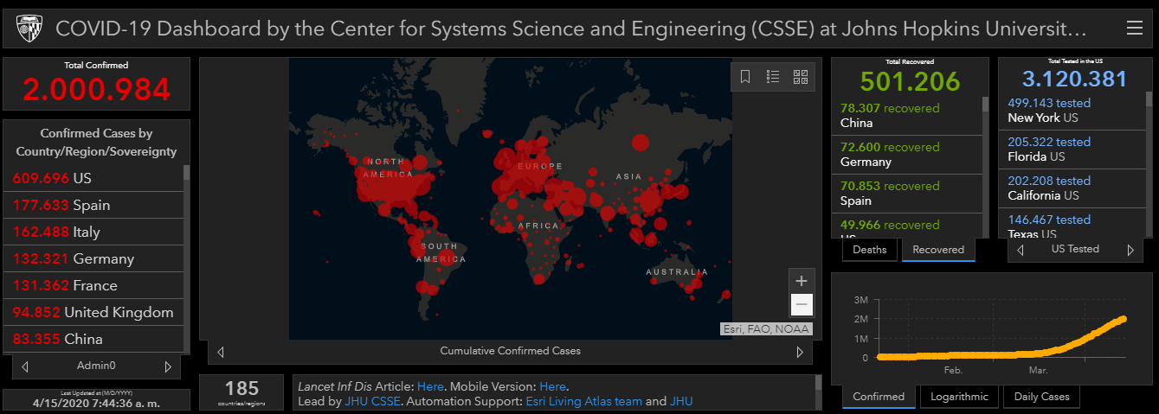Click the US Tested label
The image size is (1159, 414).
pyautogui.click(x=1075, y=249)
